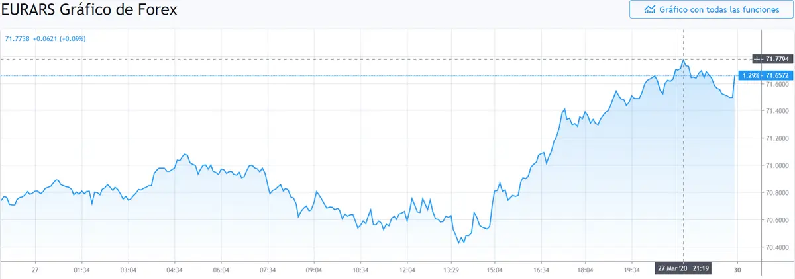Viewport: 795px width, 279px height.
Task: Select the 09:04 time axis mark
Action: click(313, 270)
